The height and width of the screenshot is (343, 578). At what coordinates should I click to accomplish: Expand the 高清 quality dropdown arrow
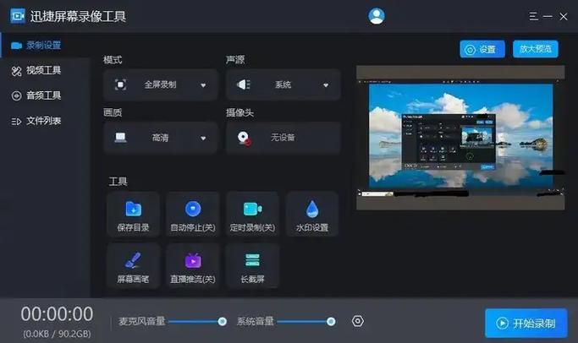pos(203,139)
